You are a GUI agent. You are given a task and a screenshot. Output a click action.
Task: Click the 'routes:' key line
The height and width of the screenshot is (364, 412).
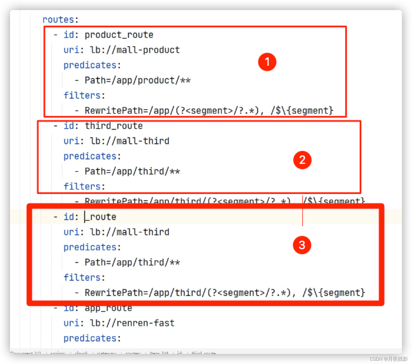tap(60, 20)
